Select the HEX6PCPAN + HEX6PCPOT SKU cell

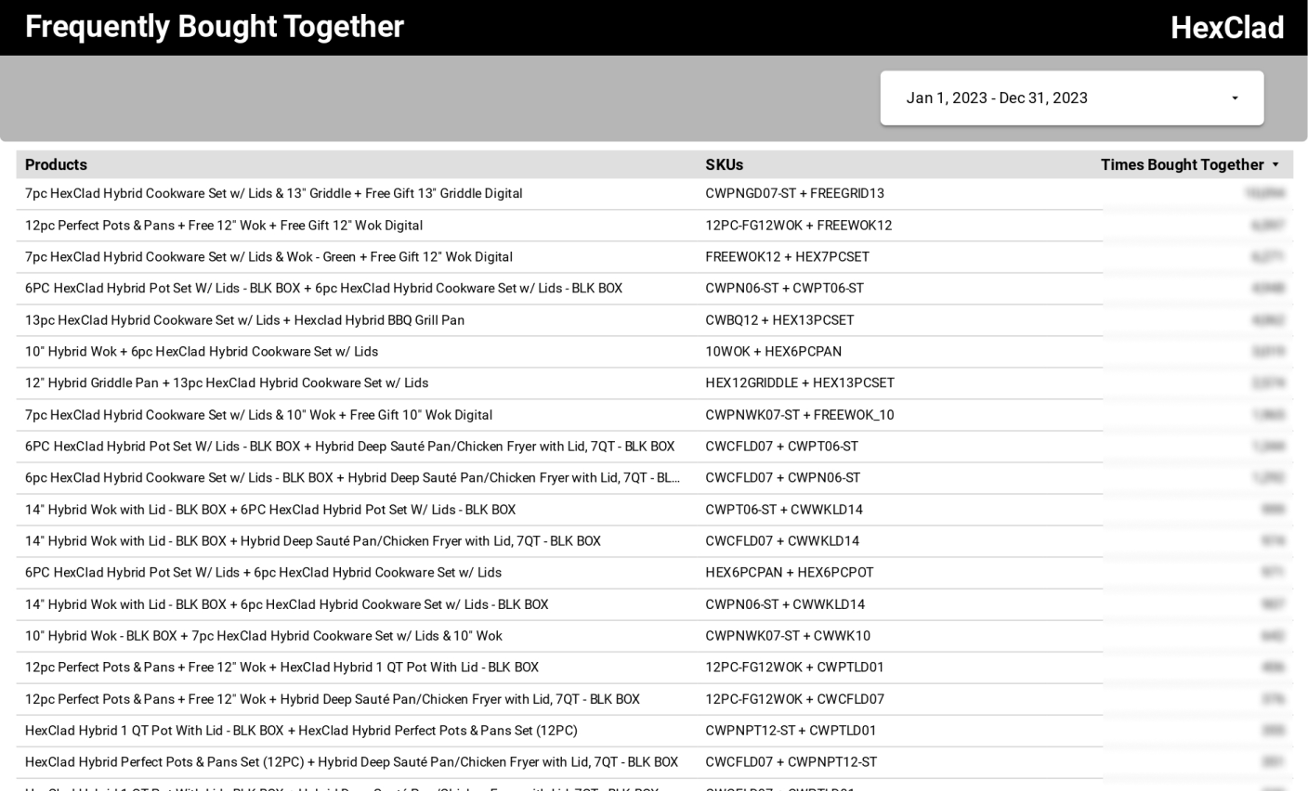[x=789, y=573]
